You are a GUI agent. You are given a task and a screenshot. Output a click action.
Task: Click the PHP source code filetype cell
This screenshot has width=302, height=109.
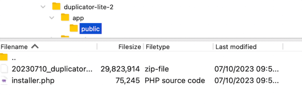click(175, 80)
